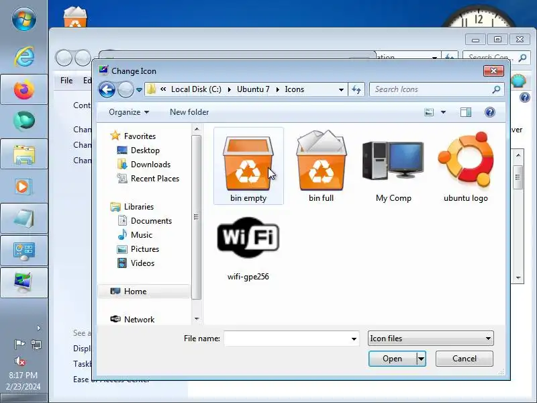
Task: Expand the address bar history dropdown
Action: pos(341,90)
